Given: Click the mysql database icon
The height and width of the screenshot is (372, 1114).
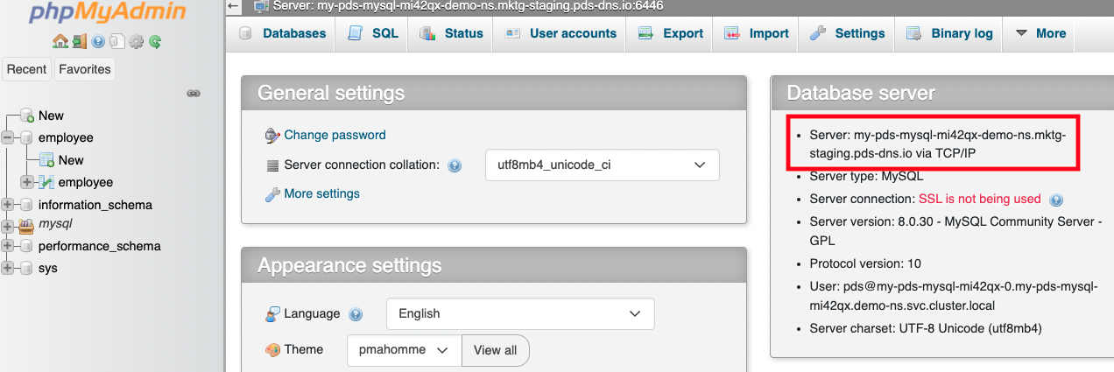Looking at the screenshot, I should point(27,224).
